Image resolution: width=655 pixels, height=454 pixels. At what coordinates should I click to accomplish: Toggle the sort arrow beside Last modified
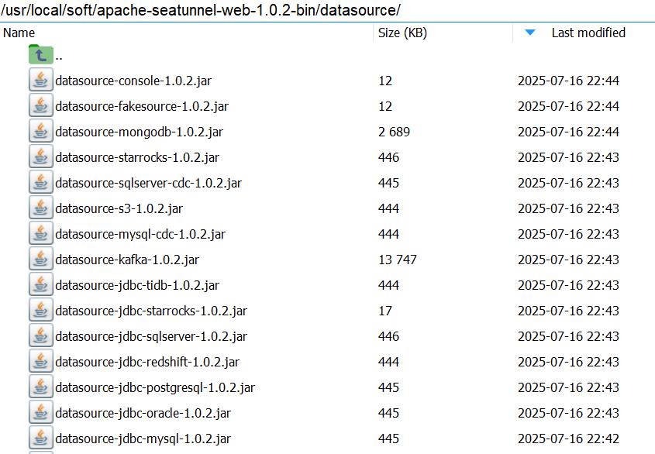click(x=530, y=33)
